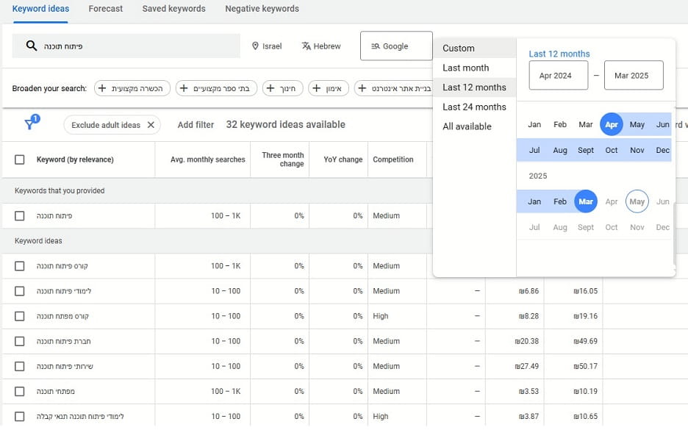Screen dimensions: 688x441
Task: Pick Feb 2025 in the calendar
Action: point(560,201)
